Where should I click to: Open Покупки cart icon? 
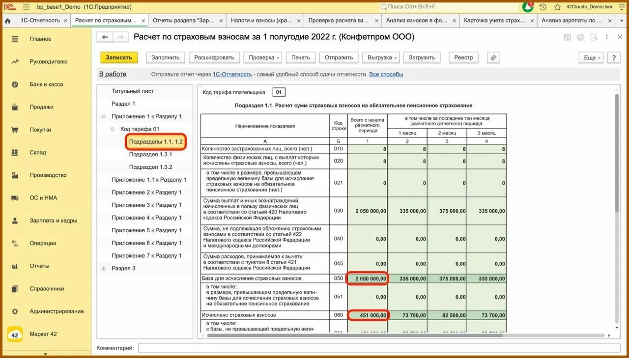pos(15,130)
